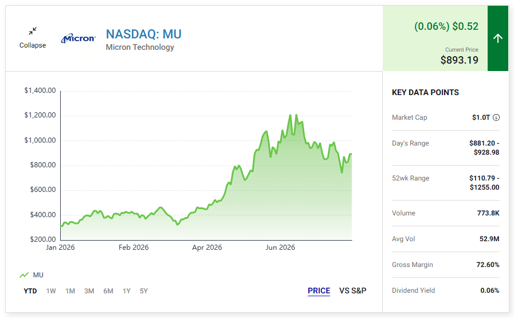Click the $1,200.00 y-axis label
Viewport: 514px width, 318px height.
(x=40, y=115)
